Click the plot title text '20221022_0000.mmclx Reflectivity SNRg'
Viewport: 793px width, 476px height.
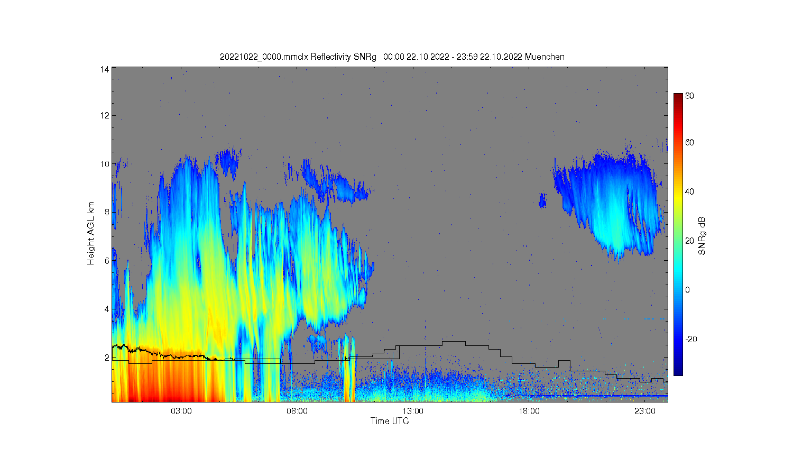pyautogui.click(x=298, y=57)
